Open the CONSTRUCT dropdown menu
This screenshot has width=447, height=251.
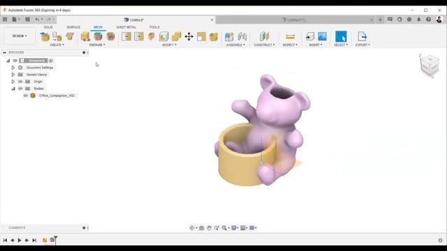264,45
